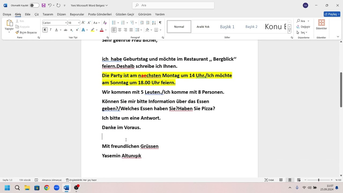Click the search box Ara
343x193 pixels.
pos(173,5)
